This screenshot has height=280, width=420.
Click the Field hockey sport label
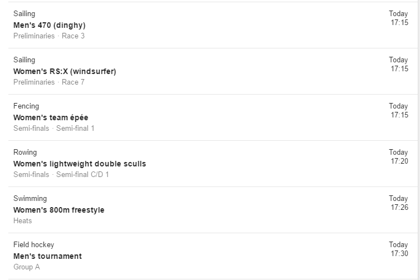point(34,244)
